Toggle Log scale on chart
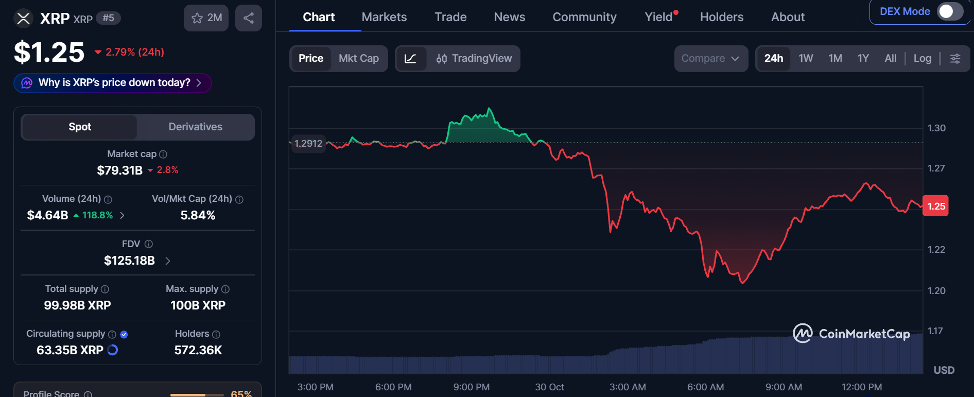The image size is (974, 397). [x=923, y=59]
